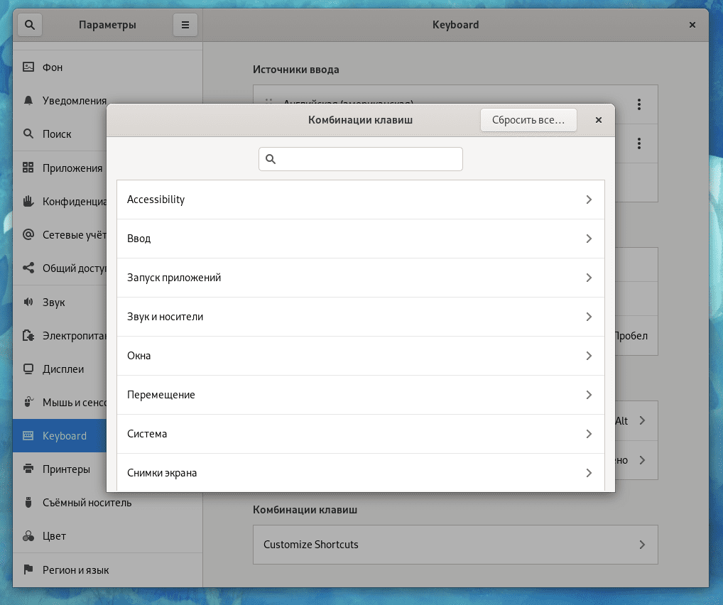Viewport: 723px width, 605px height.
Task: Click the Background (Фон) sidebar icon
Action: 28,67
